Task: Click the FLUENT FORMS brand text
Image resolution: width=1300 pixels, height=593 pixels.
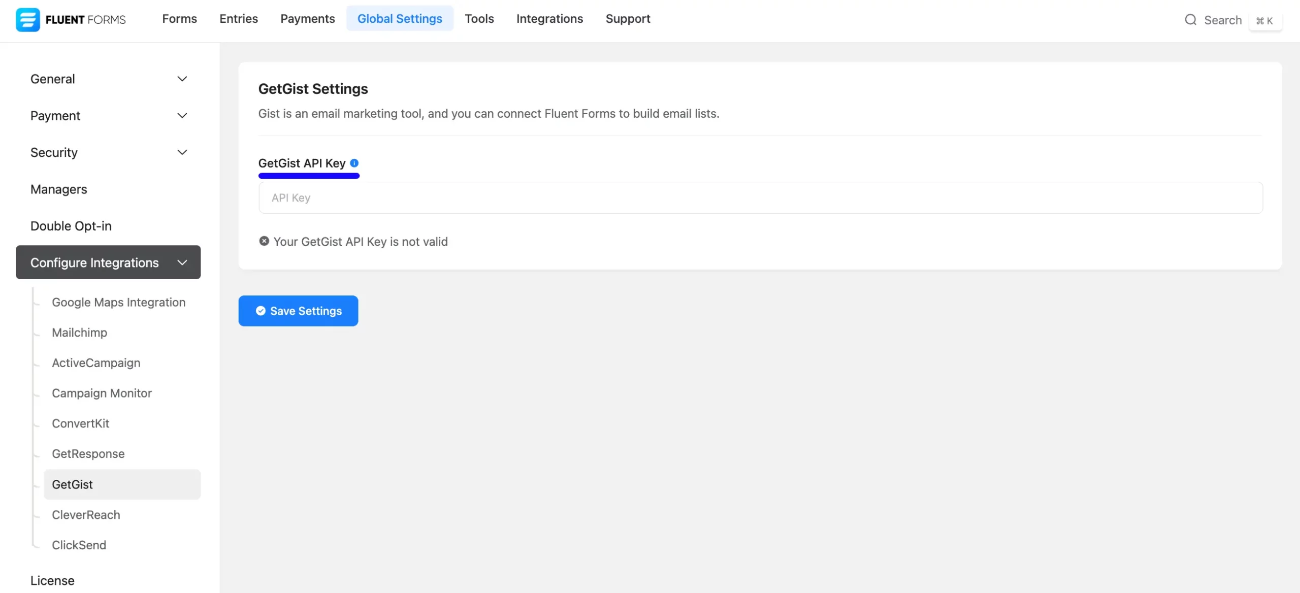Action: coord(85,20)
